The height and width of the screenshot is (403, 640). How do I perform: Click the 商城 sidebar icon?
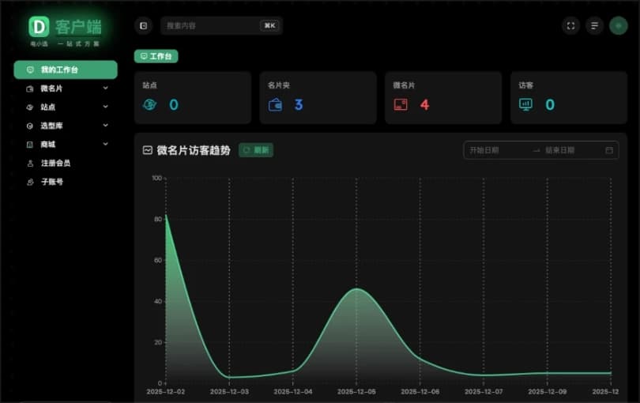point(30,145)
